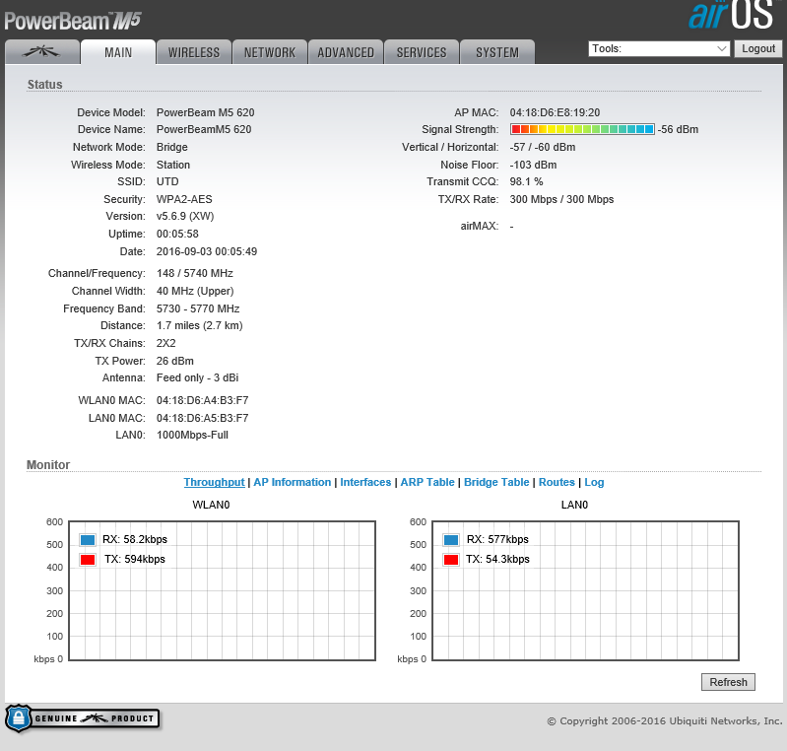The height and width of the screenshot is (751, 787).
Task: Click the LAN0 throughput graph
Action: pyautogui.click(x=585, y=590)
